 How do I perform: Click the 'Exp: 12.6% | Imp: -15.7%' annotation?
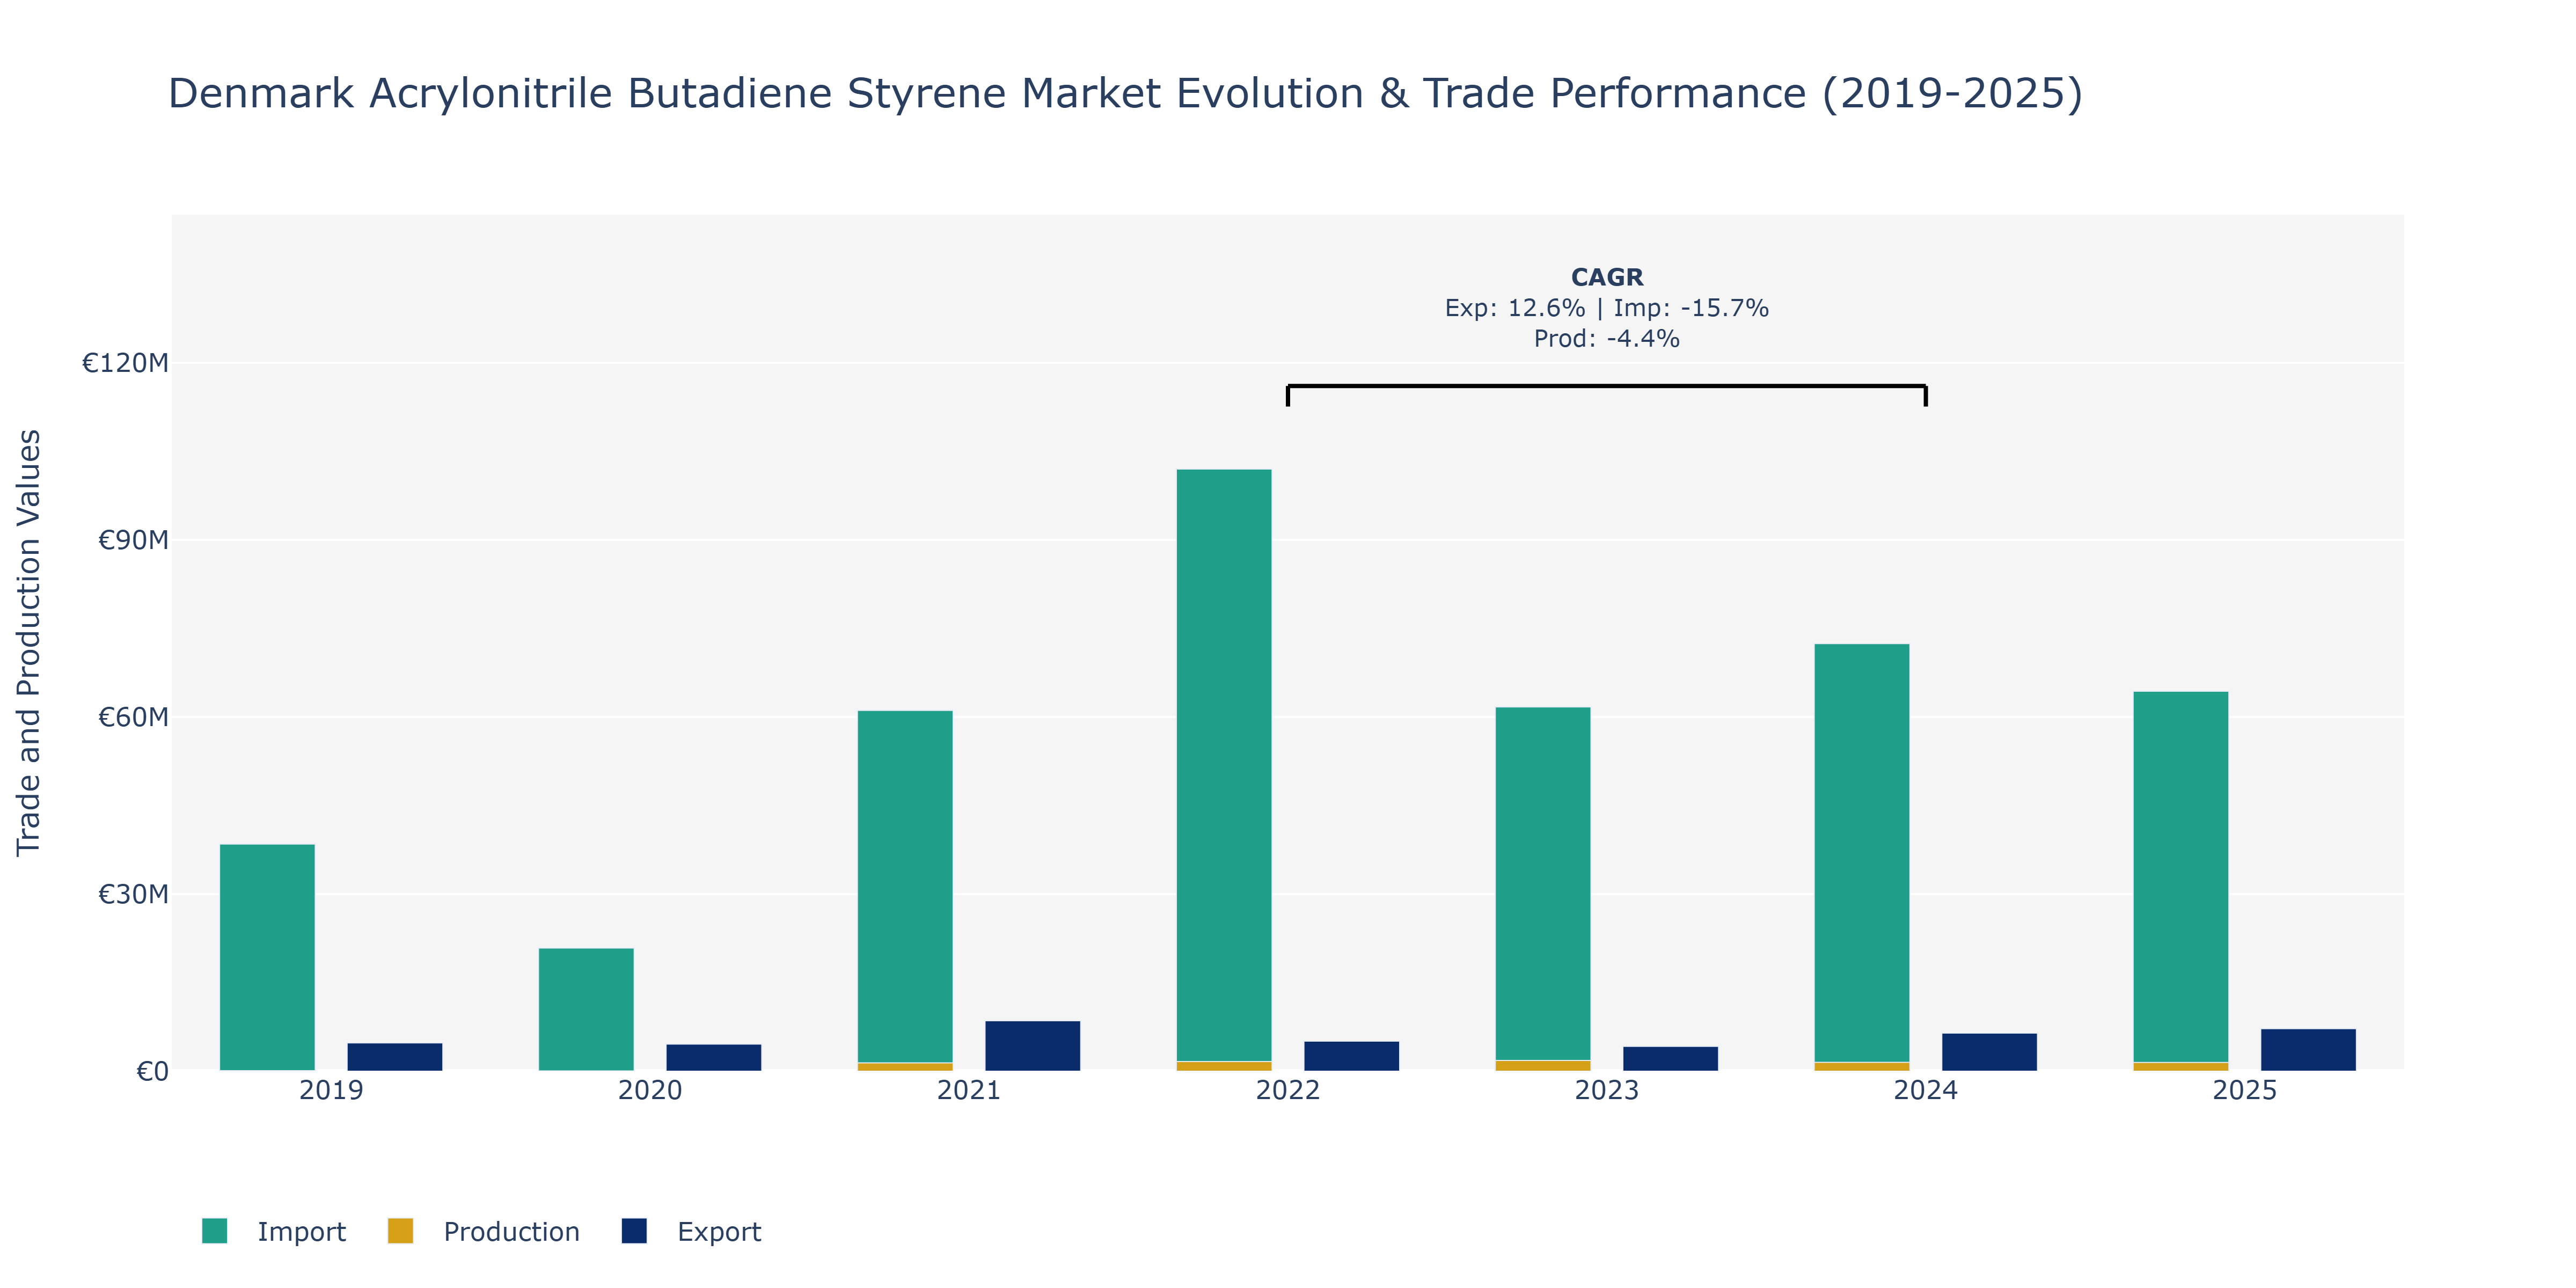click(1607, 308)
